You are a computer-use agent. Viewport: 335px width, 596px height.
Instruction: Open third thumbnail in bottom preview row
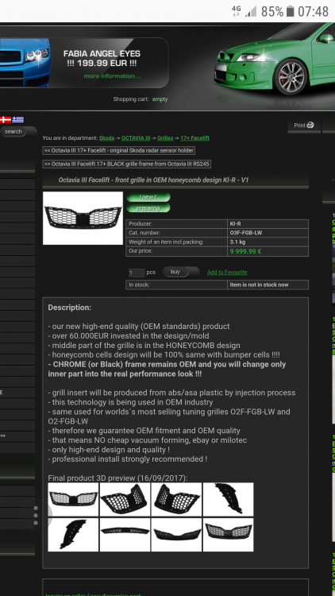(176, 535)
